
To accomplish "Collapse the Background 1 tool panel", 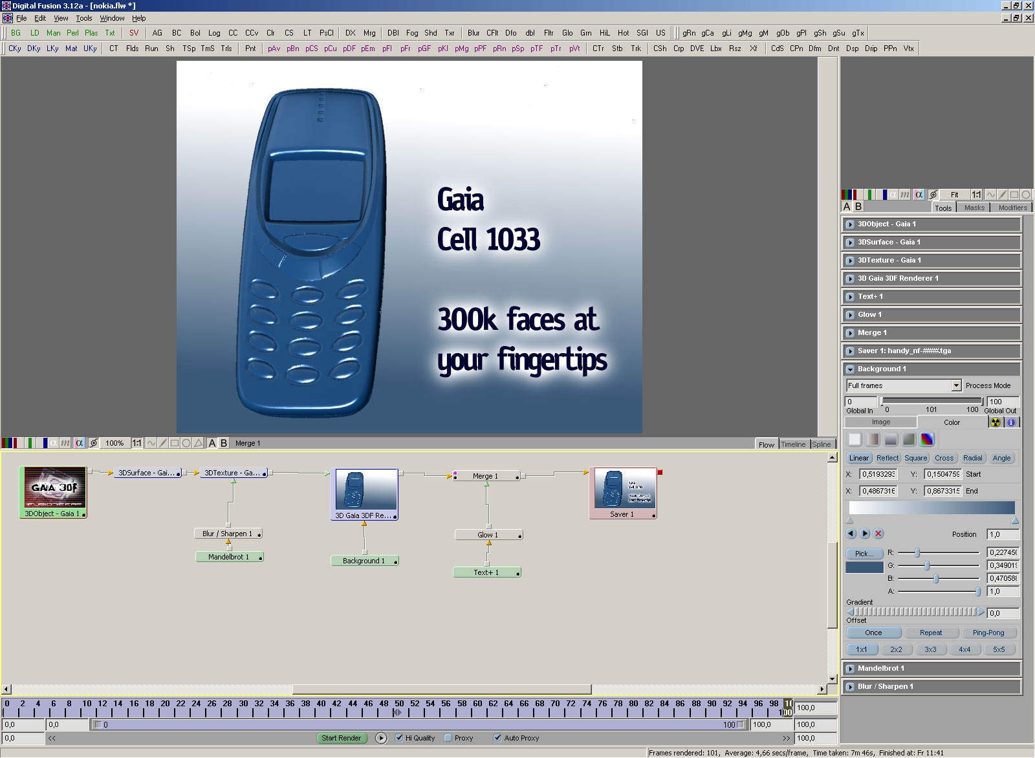I will pos(851,369).
